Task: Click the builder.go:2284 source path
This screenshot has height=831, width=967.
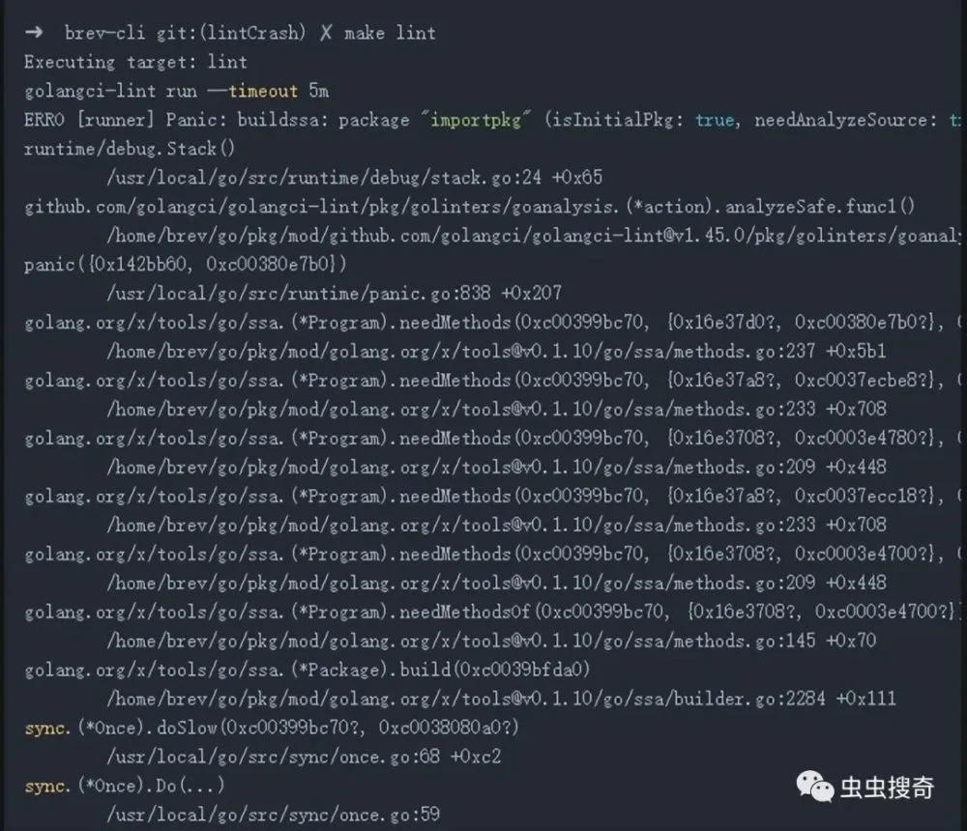Action: tap(501, 699)
